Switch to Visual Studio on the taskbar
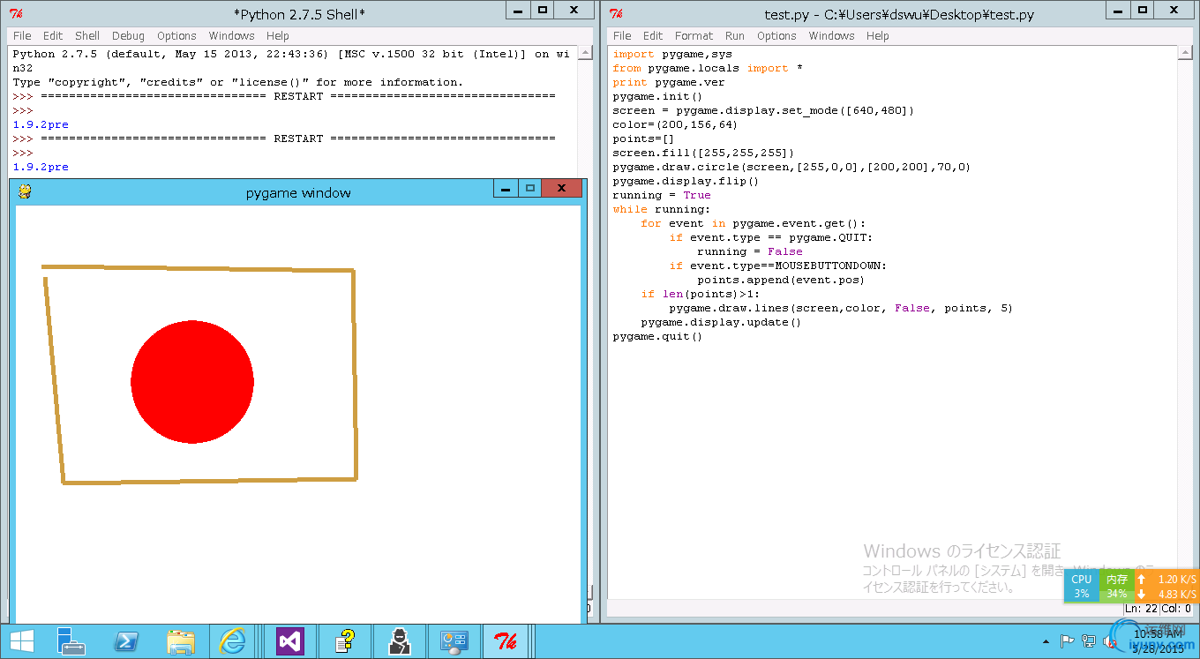This screenshot has height=659, width=1200. (289, 641)
